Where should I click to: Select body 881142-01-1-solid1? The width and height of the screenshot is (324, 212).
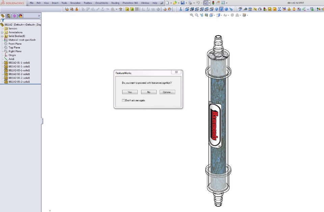coord(19,63)
